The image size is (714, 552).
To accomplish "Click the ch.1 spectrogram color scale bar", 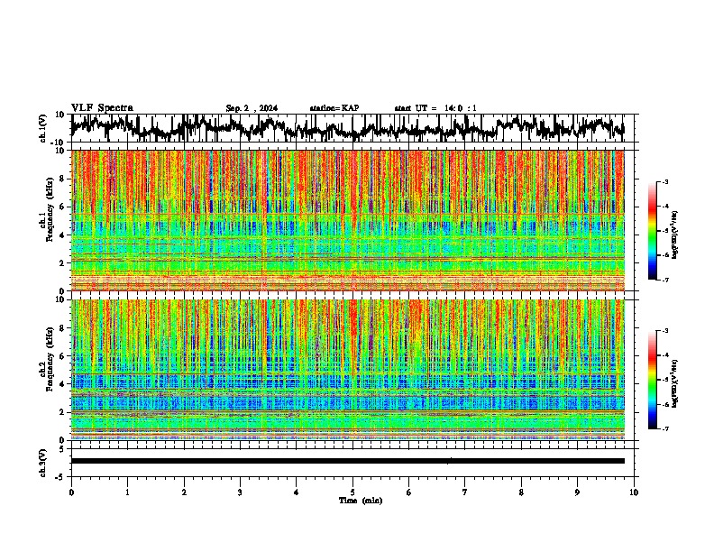I will (652, 231).
